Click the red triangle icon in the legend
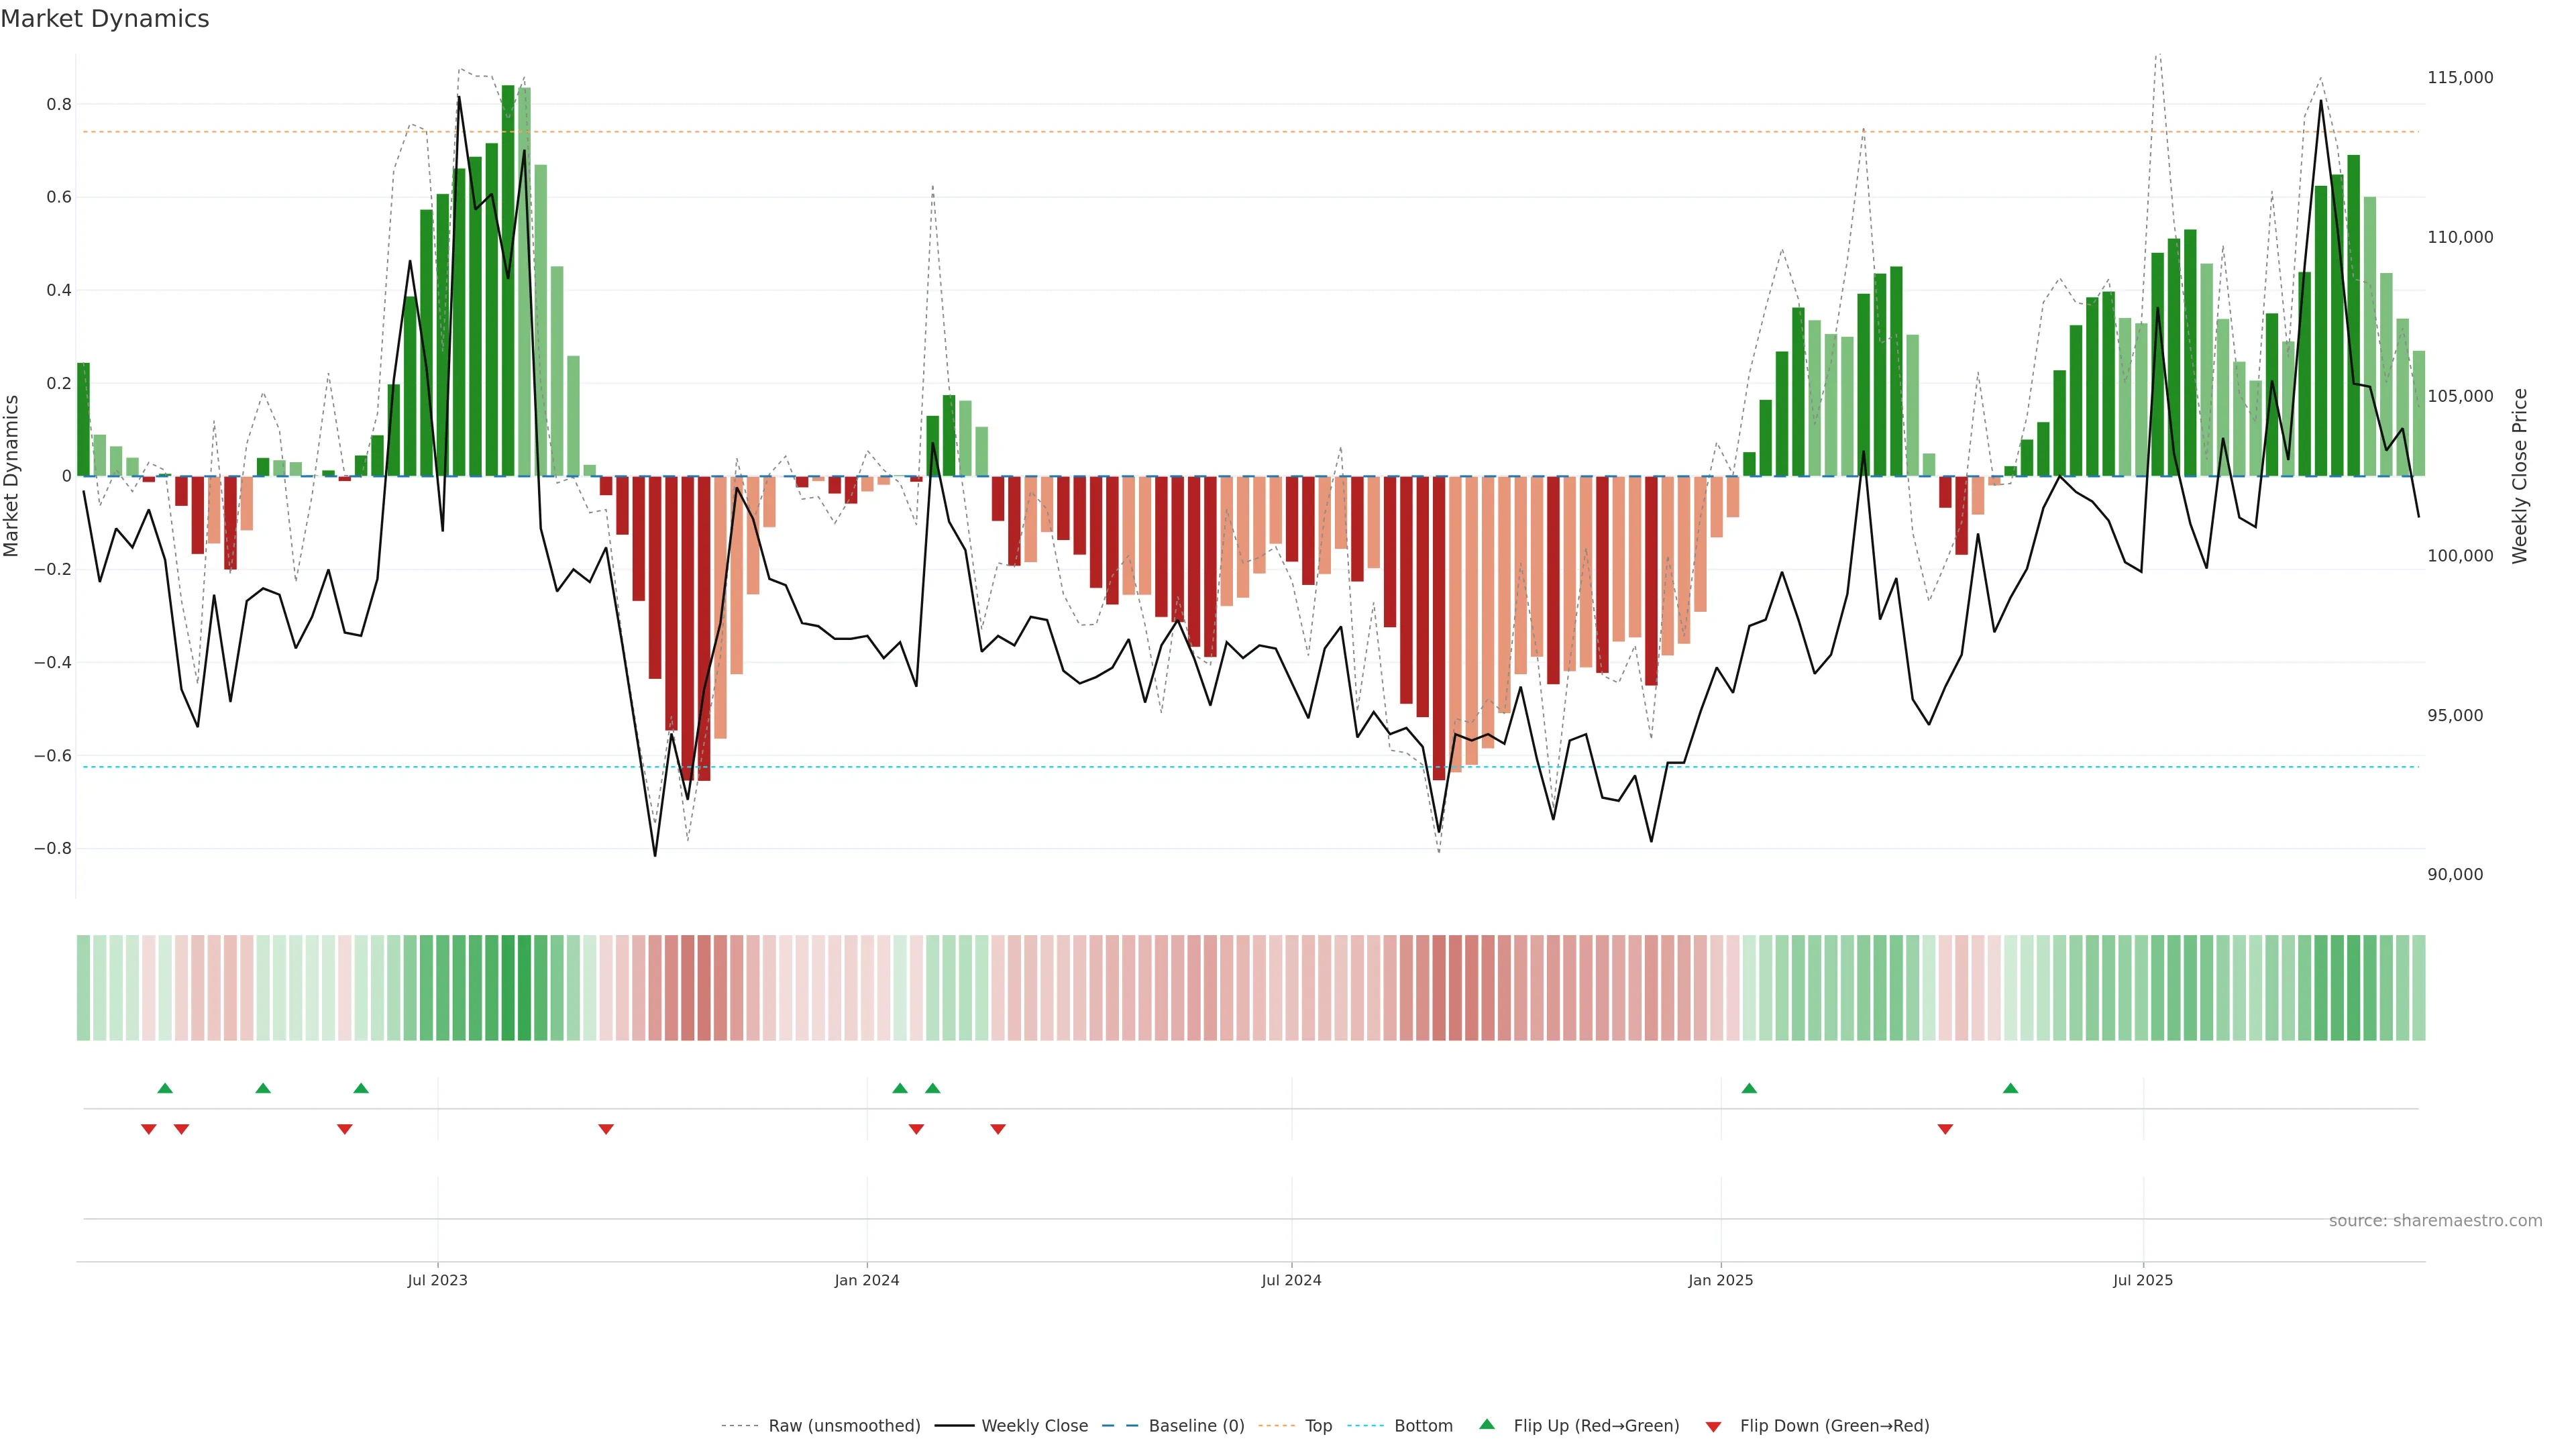 1713,1426
